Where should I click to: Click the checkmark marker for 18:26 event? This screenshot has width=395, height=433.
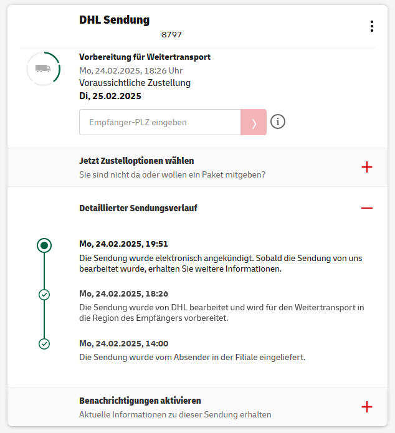(x=44, y=294)
